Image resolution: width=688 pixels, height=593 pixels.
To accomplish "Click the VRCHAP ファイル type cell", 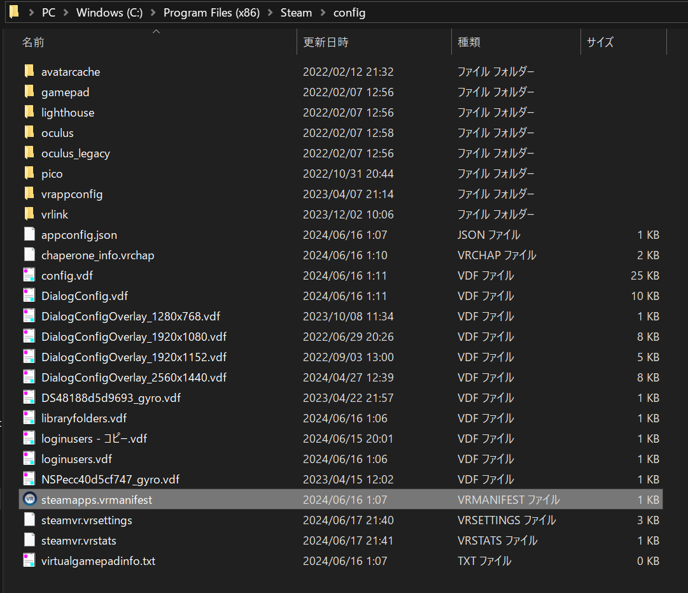I will [496, 255].
